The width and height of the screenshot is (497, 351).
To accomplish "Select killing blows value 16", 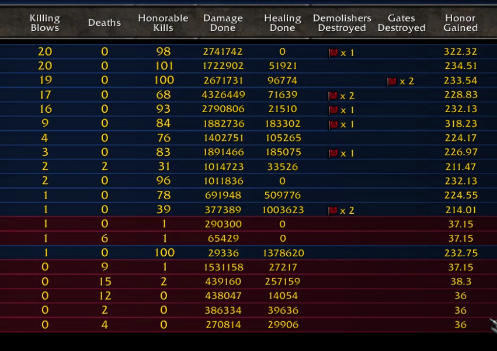I will [46, 109].
